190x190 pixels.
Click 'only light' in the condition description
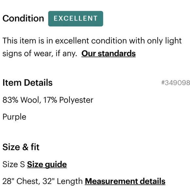(x=164, y=41)
